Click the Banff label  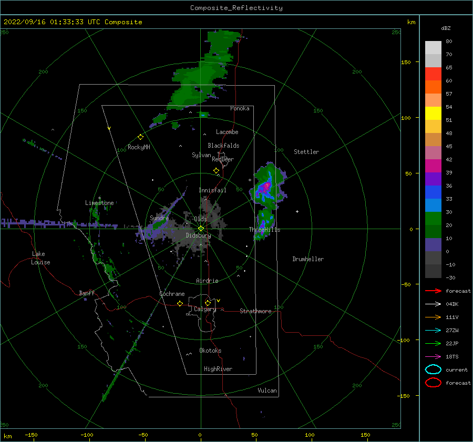[x=87, y=293]
